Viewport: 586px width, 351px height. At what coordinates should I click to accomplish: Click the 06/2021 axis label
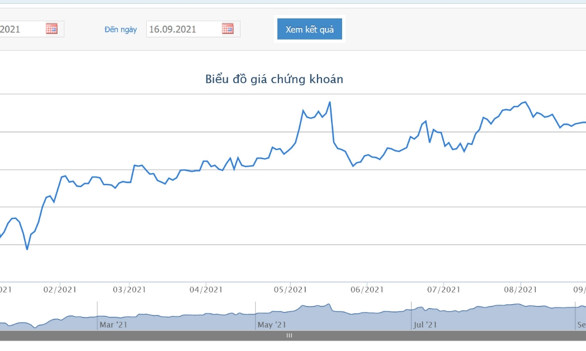pos(367,290)
